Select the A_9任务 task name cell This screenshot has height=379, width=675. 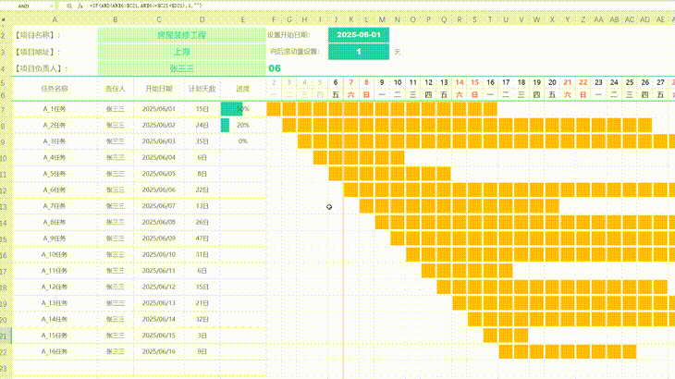55,238
